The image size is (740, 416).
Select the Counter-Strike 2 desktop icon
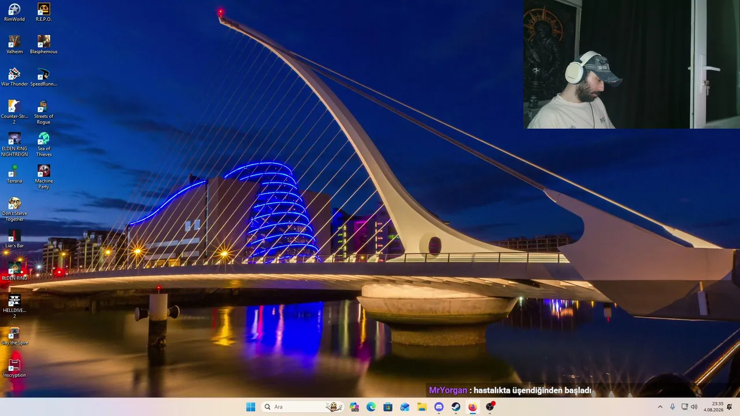pos(14,112)
